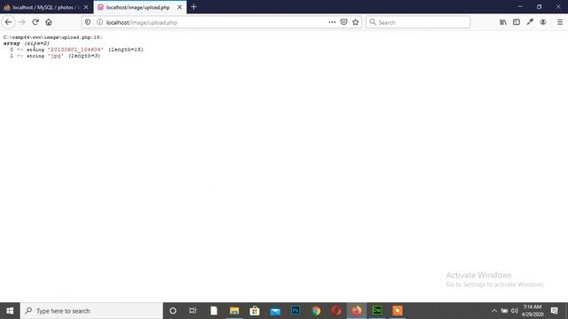Close the localhost MySQL photos tab

[x=86, y=7]
